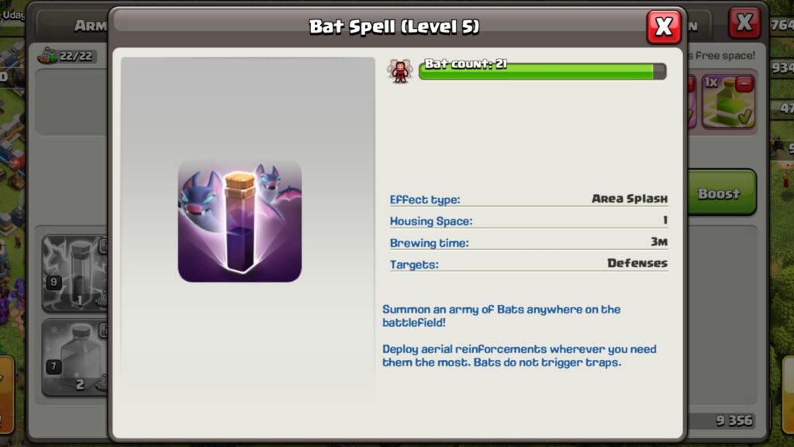Open info on the square jar spell card

pos(104,331)
